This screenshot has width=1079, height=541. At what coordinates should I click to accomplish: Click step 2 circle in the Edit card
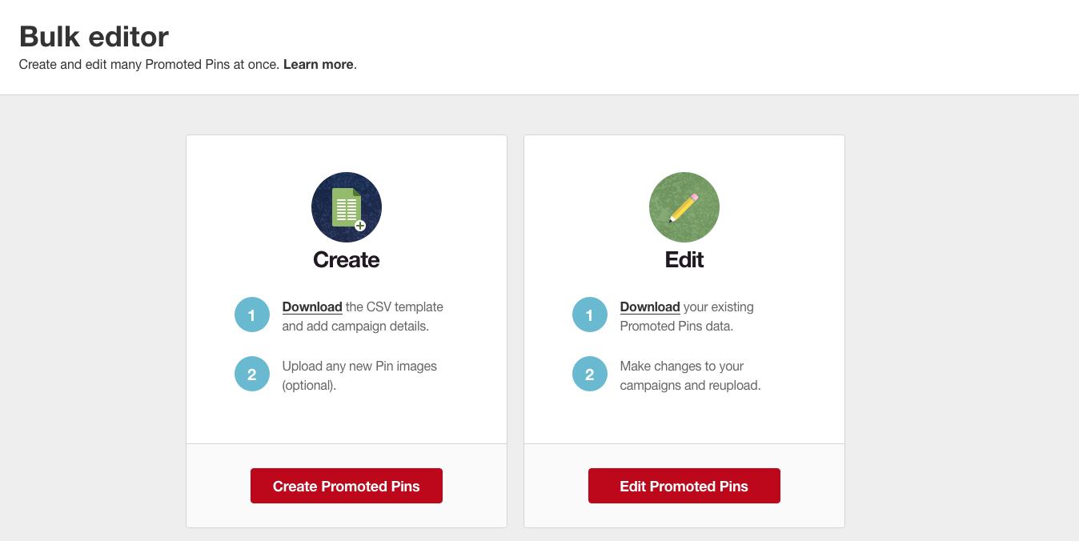590,374
